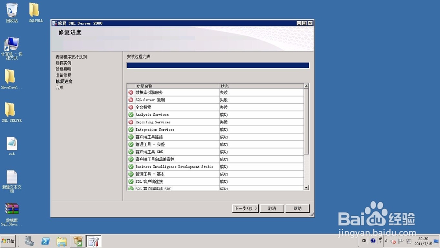Click the 客户端工具 SDK row text
The width and height of the screenshot is (440, 248).
149,152
